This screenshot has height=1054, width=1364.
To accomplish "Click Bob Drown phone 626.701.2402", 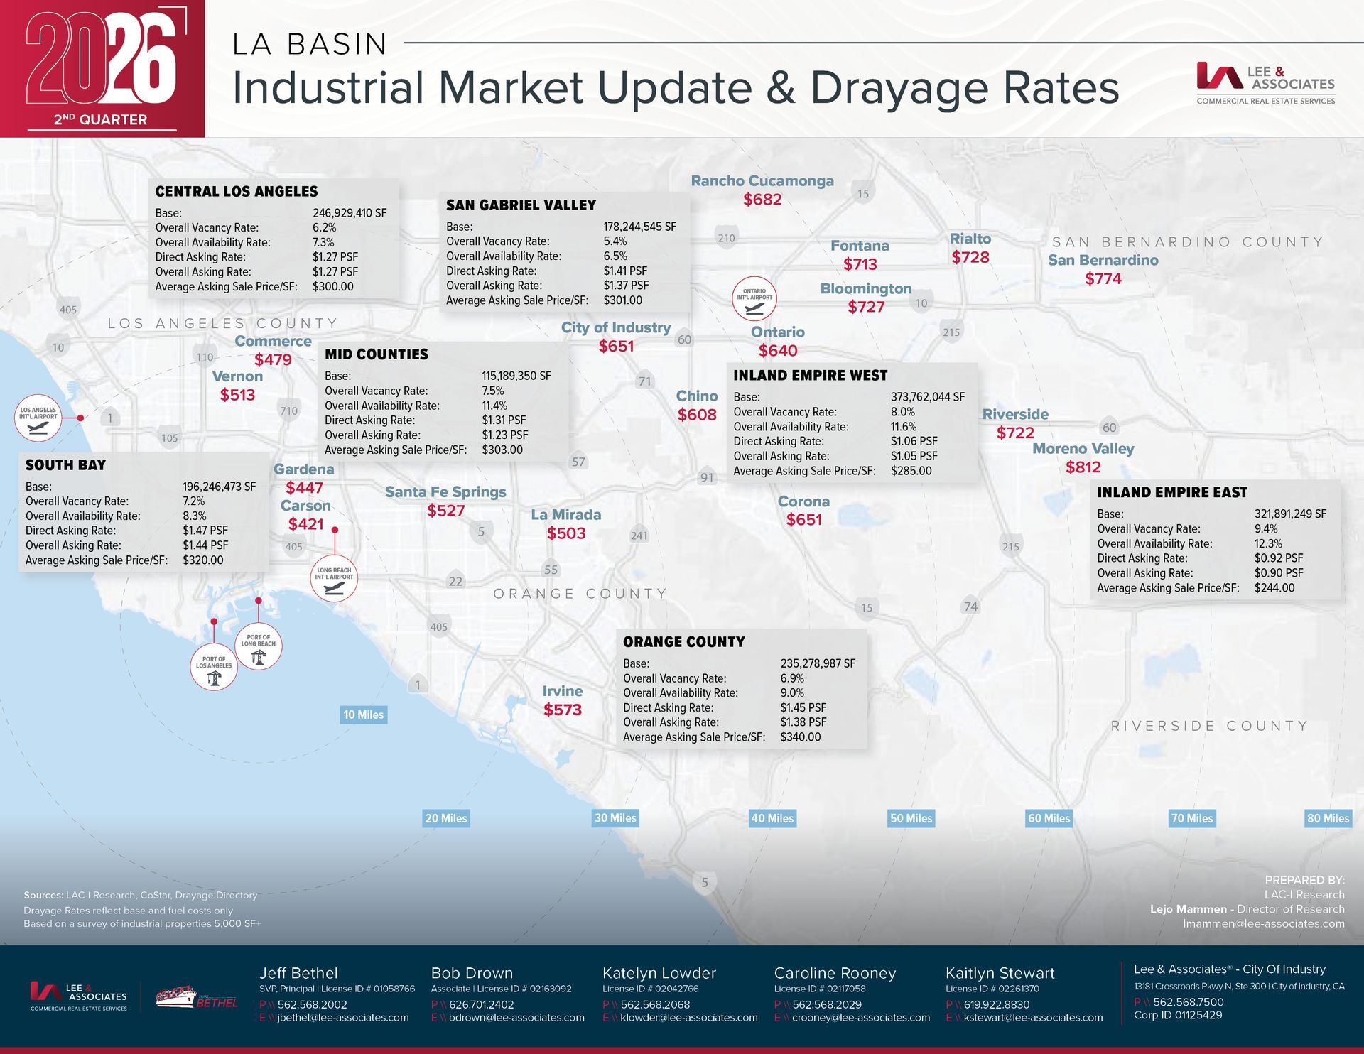I will 482,1004.
